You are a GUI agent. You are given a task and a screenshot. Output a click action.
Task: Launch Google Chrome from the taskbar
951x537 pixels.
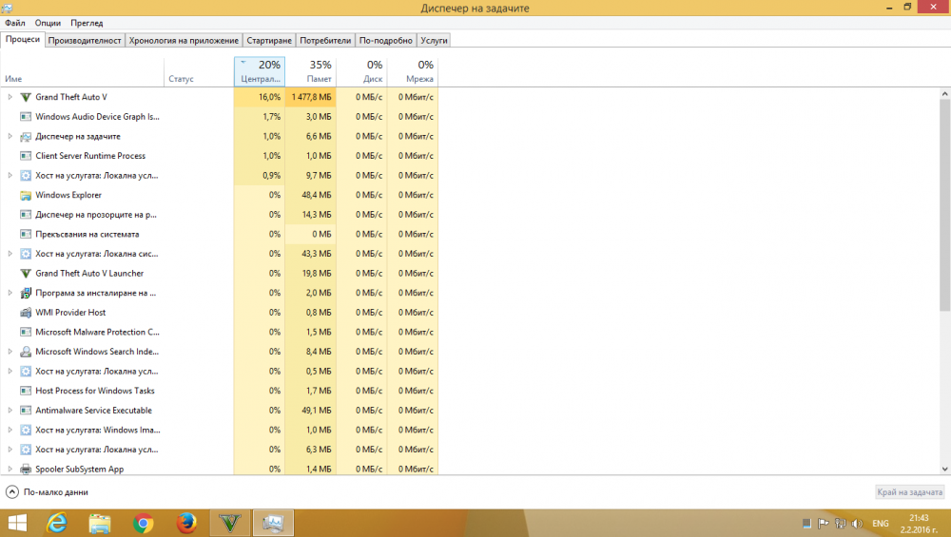coord(144,523)
